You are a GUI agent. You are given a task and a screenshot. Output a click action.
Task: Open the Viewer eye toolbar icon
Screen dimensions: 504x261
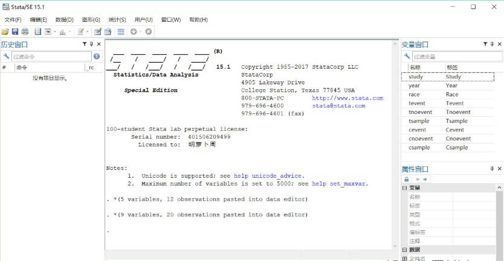click(48, 31)
